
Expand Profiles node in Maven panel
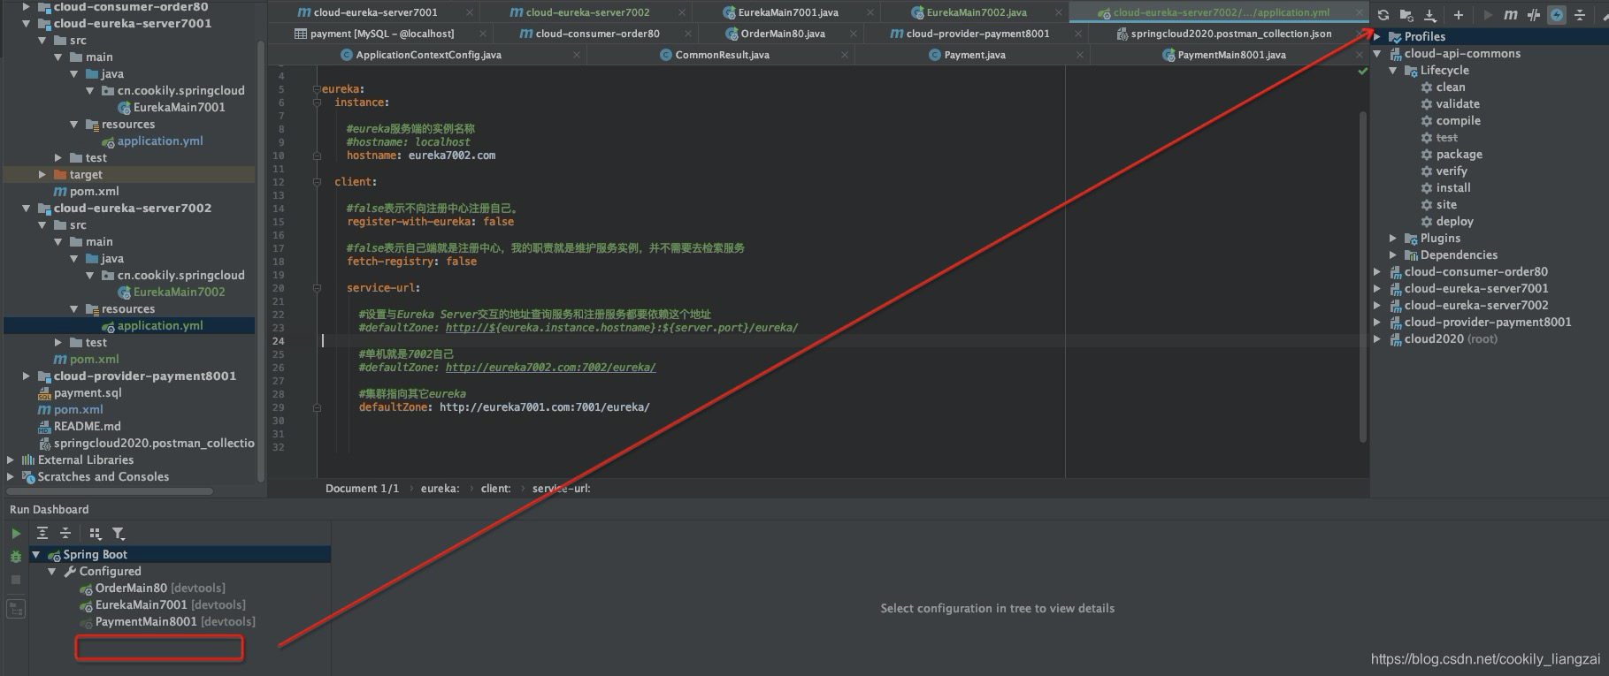[1377, 36]
